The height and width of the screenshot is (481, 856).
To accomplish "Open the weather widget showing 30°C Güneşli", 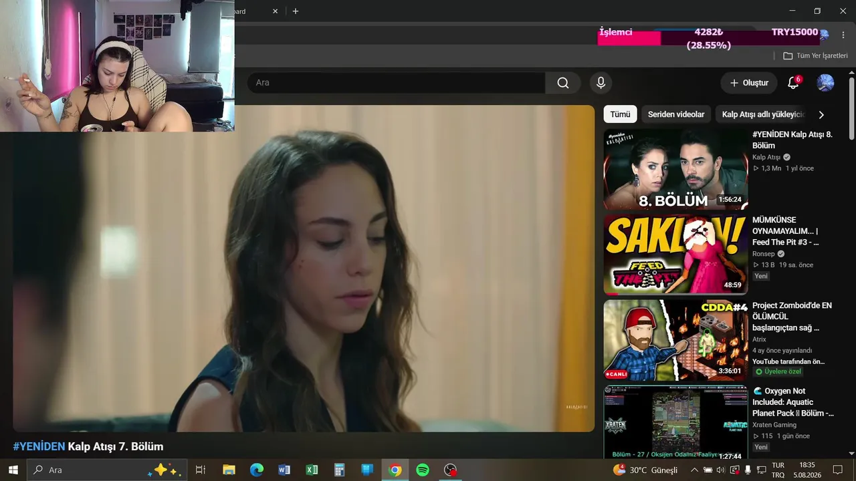I will tap(645, 470).
